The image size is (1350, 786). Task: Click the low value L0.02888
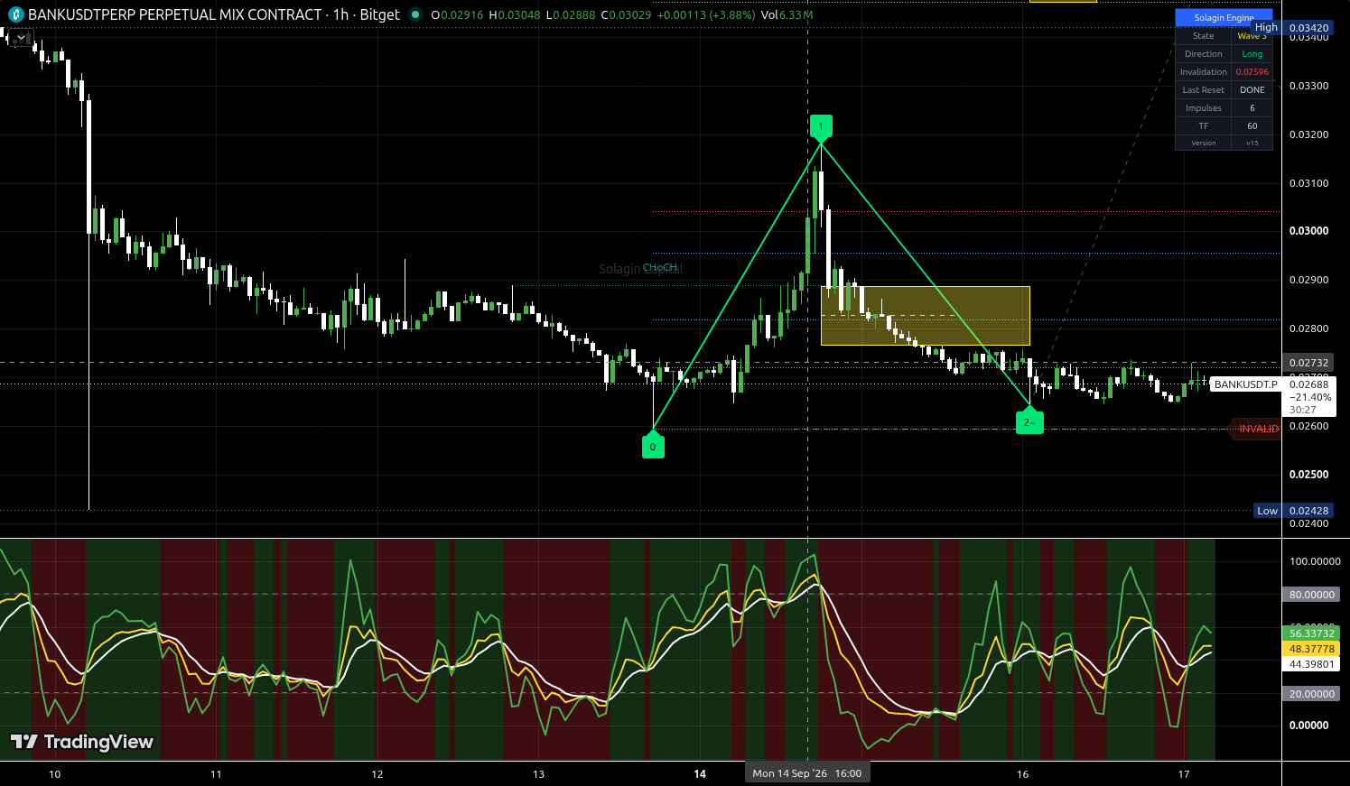572,14
